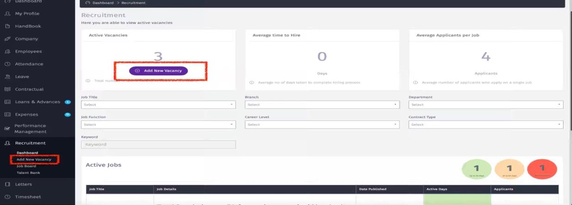Click the My Profile sidebar icon

pyautogui.click(x=7, y=14)
